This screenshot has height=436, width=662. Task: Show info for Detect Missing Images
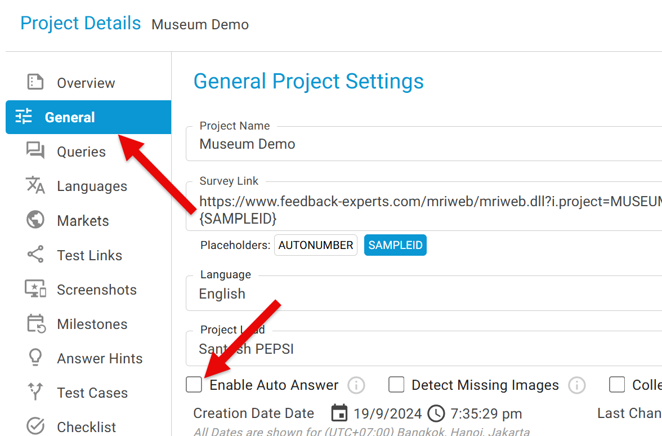click(576, 385)
